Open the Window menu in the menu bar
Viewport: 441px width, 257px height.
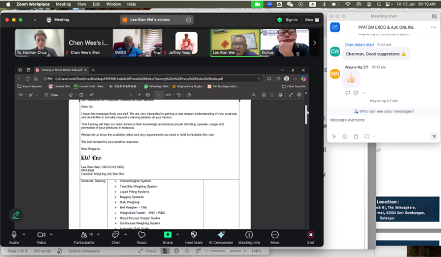113,4
